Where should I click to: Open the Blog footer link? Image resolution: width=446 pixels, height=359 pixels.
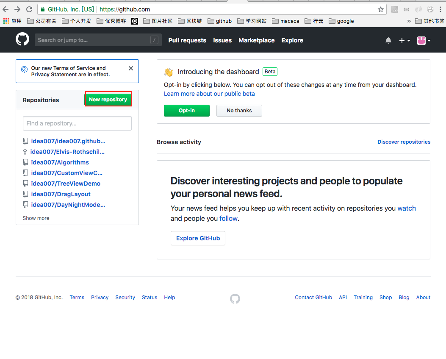404,297
